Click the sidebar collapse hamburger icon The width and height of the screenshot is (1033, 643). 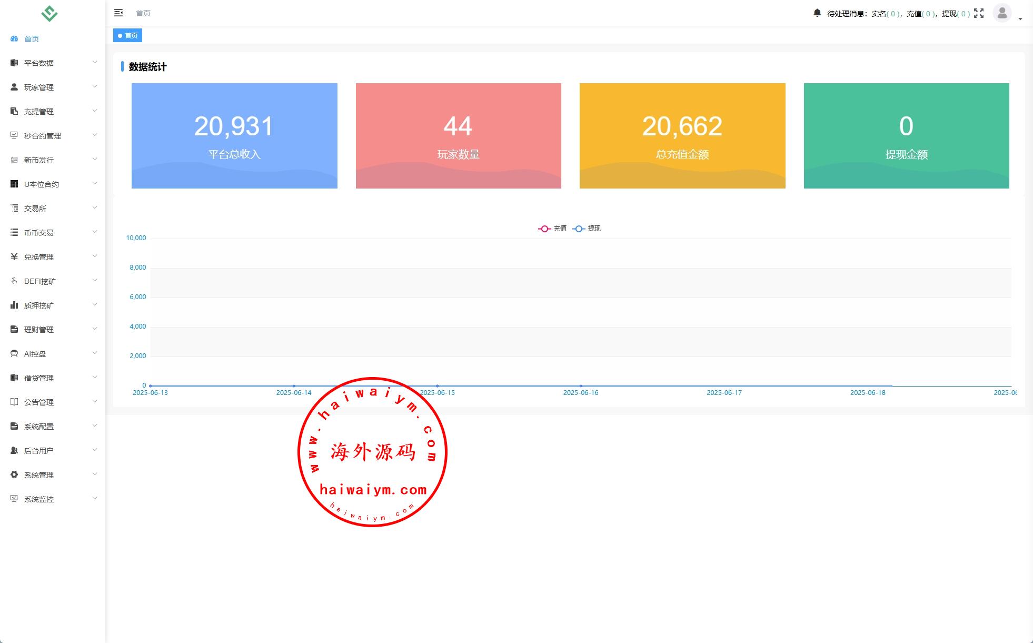click(x=118, y=13)
